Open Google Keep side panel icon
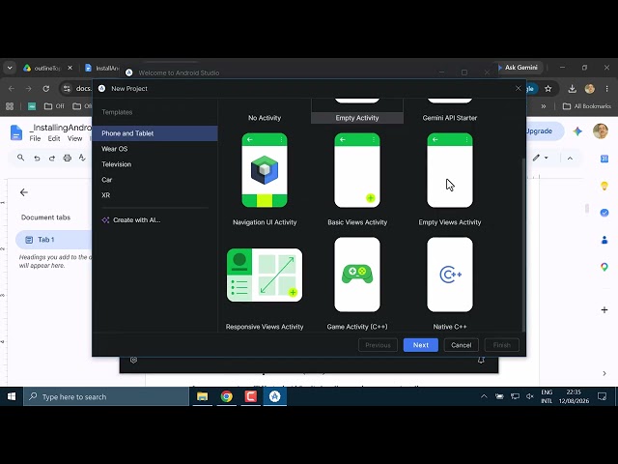The width and height of the screenshot is (618, 464). (x=604, y=186)
